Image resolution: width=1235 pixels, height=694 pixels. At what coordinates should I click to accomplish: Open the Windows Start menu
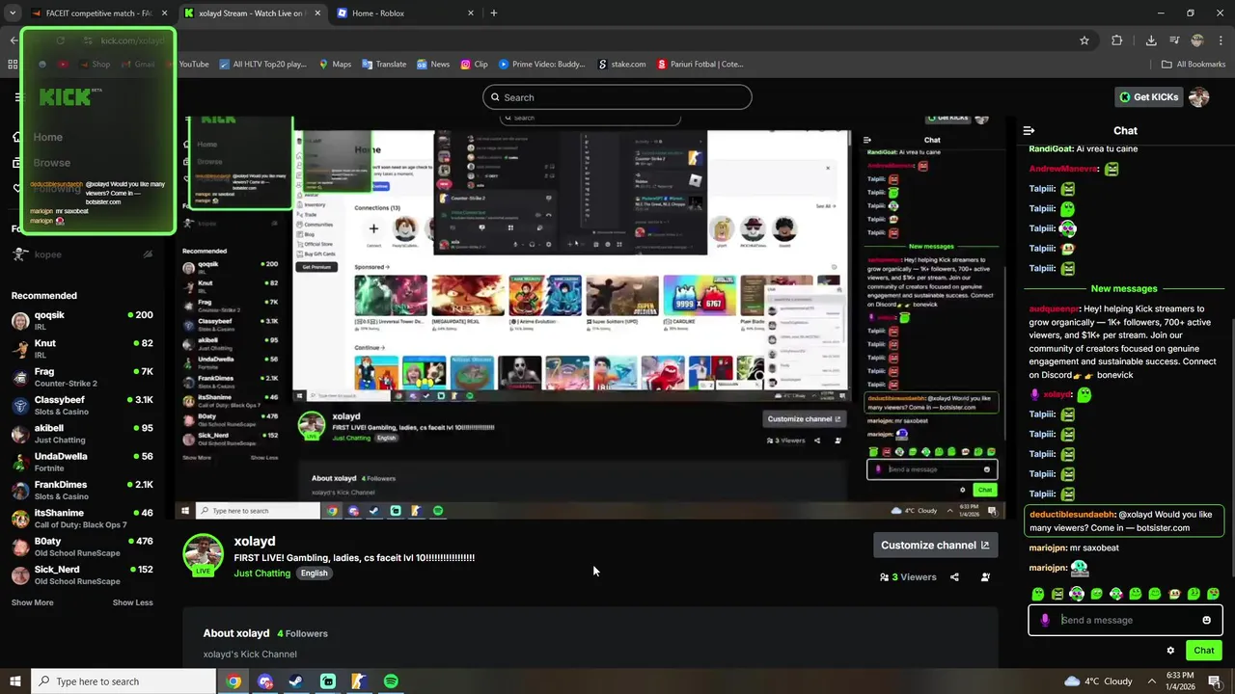click(14, 681)
